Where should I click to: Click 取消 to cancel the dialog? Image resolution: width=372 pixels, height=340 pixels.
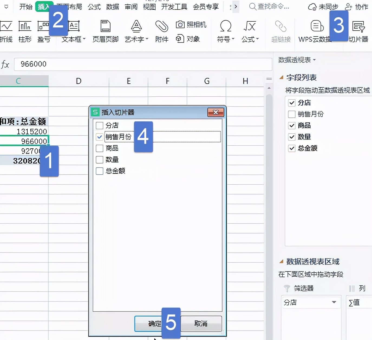pos(201,323)
